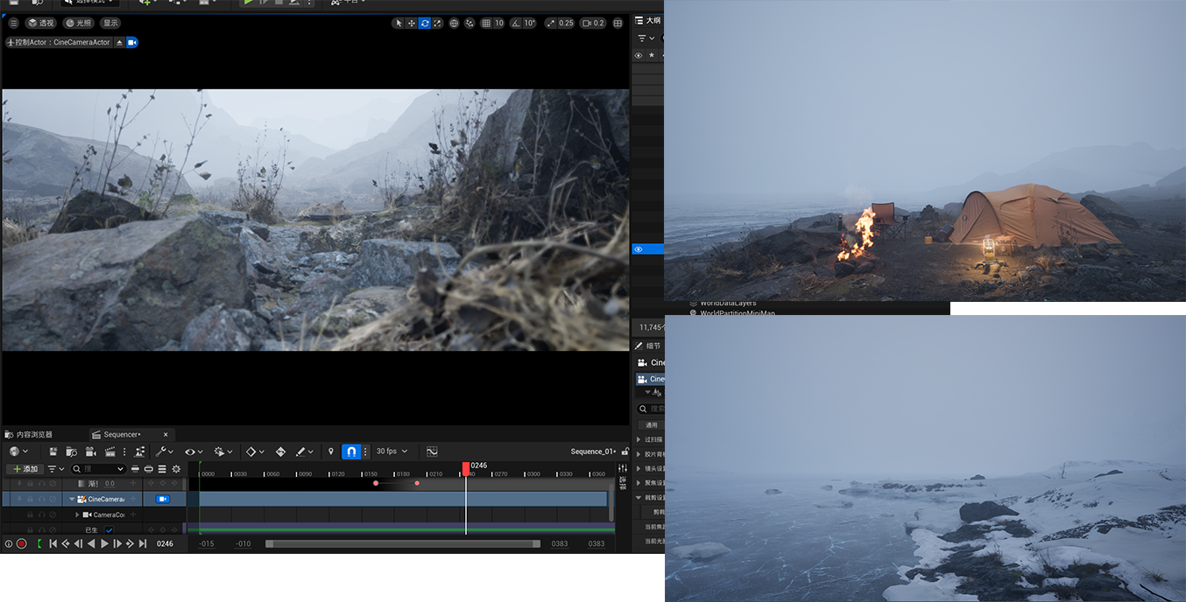The height and width of the screenshot is (602, 1186).
Task: Click the record button in Sequencer
Action: 21,543
